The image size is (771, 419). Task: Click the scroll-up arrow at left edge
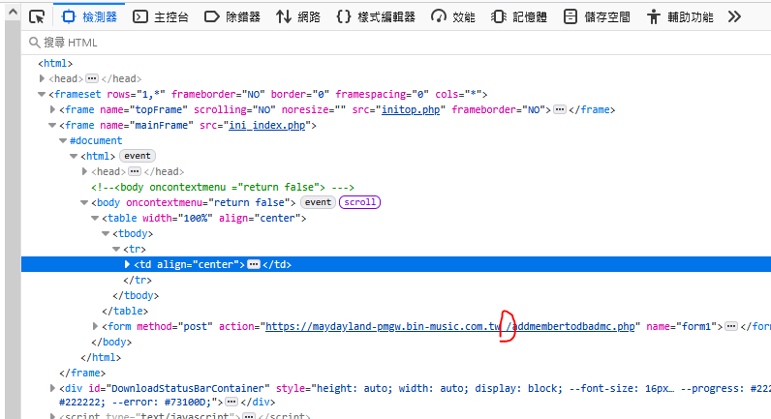(13, 12)
